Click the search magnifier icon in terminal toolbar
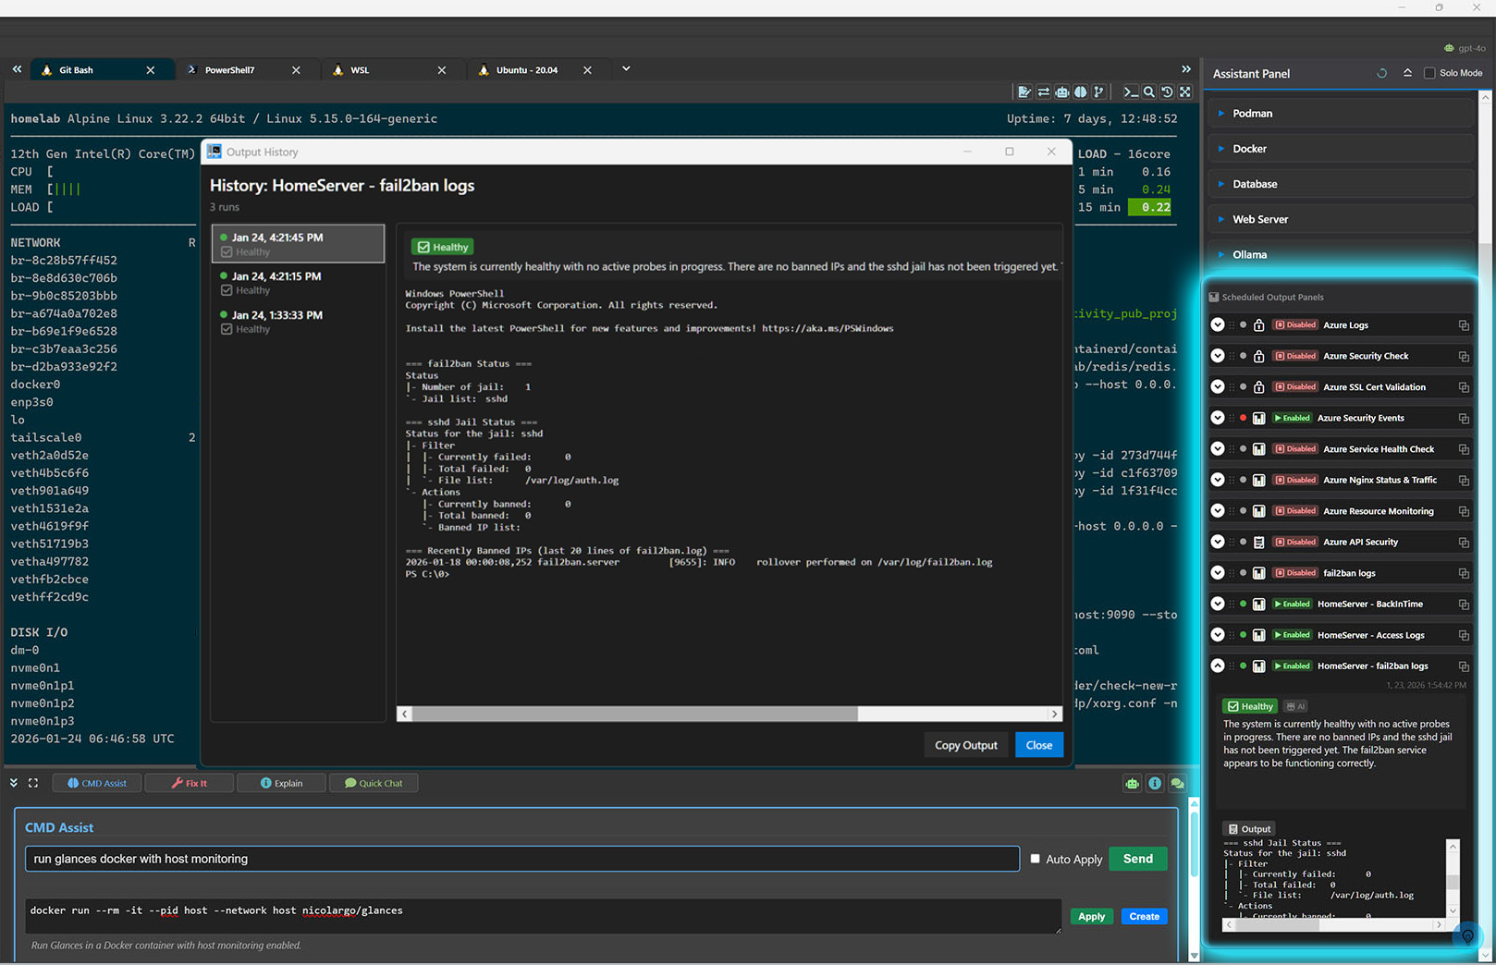This screenshot has height=965, width=1496. (x=1148, y=92)
